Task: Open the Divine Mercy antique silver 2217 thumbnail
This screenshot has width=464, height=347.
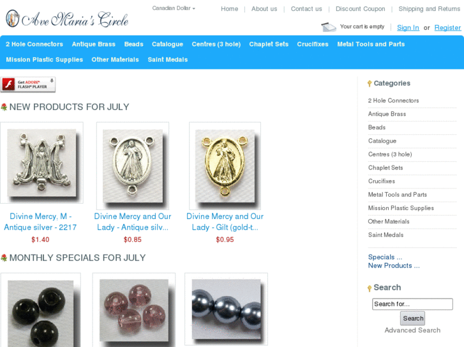Action: point(41,163)
